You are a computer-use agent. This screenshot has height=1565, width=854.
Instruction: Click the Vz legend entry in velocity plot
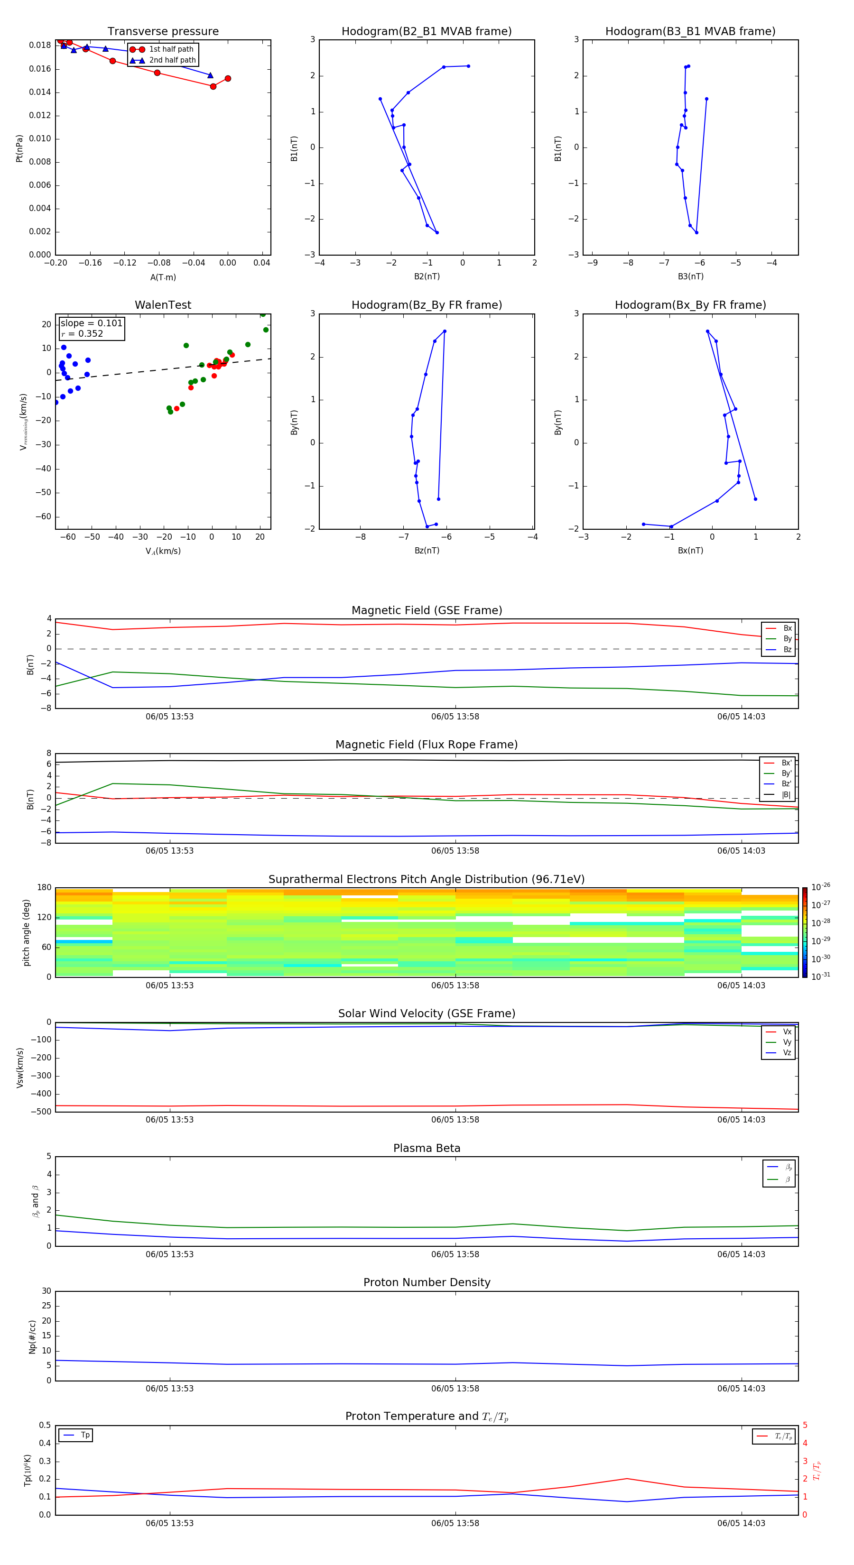point(779,1053)
